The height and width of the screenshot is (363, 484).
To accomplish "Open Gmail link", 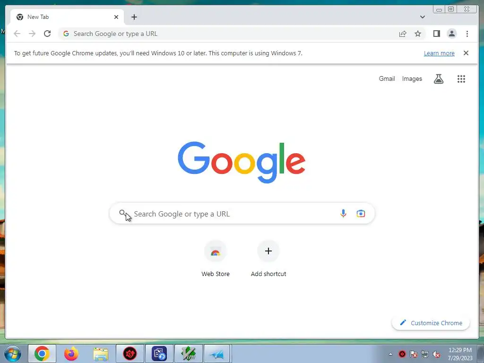I will (387, 79).
